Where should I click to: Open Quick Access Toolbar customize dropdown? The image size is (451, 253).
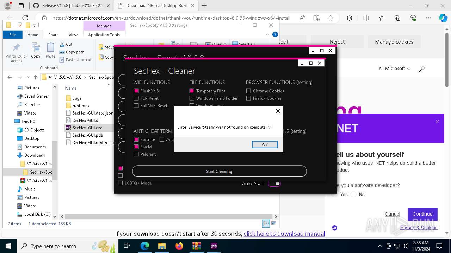(x=34, y=25)
